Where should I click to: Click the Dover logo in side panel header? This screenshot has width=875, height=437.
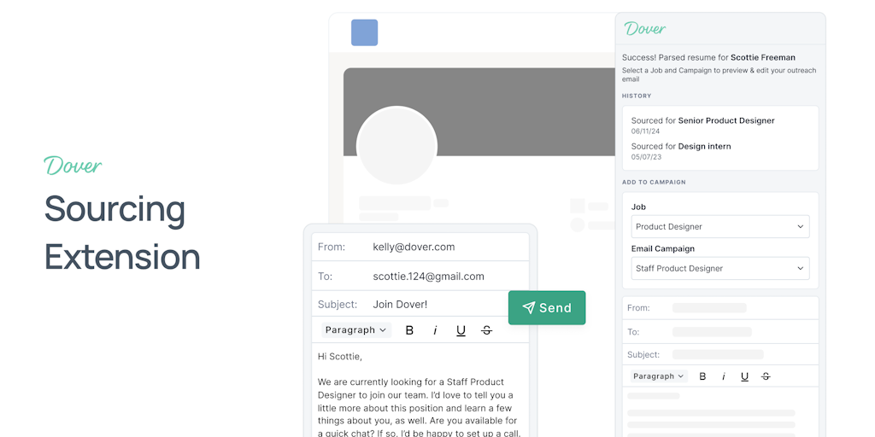645,28
